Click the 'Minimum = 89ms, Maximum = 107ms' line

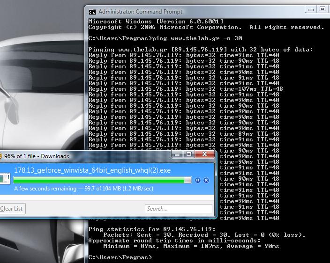[191, 246]
